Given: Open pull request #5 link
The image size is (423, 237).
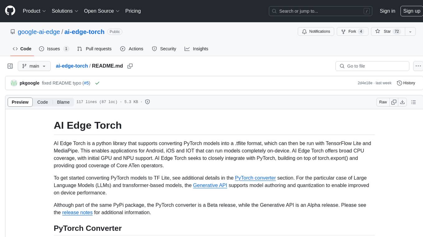Looking at the screenshot, I should [86, 83].
